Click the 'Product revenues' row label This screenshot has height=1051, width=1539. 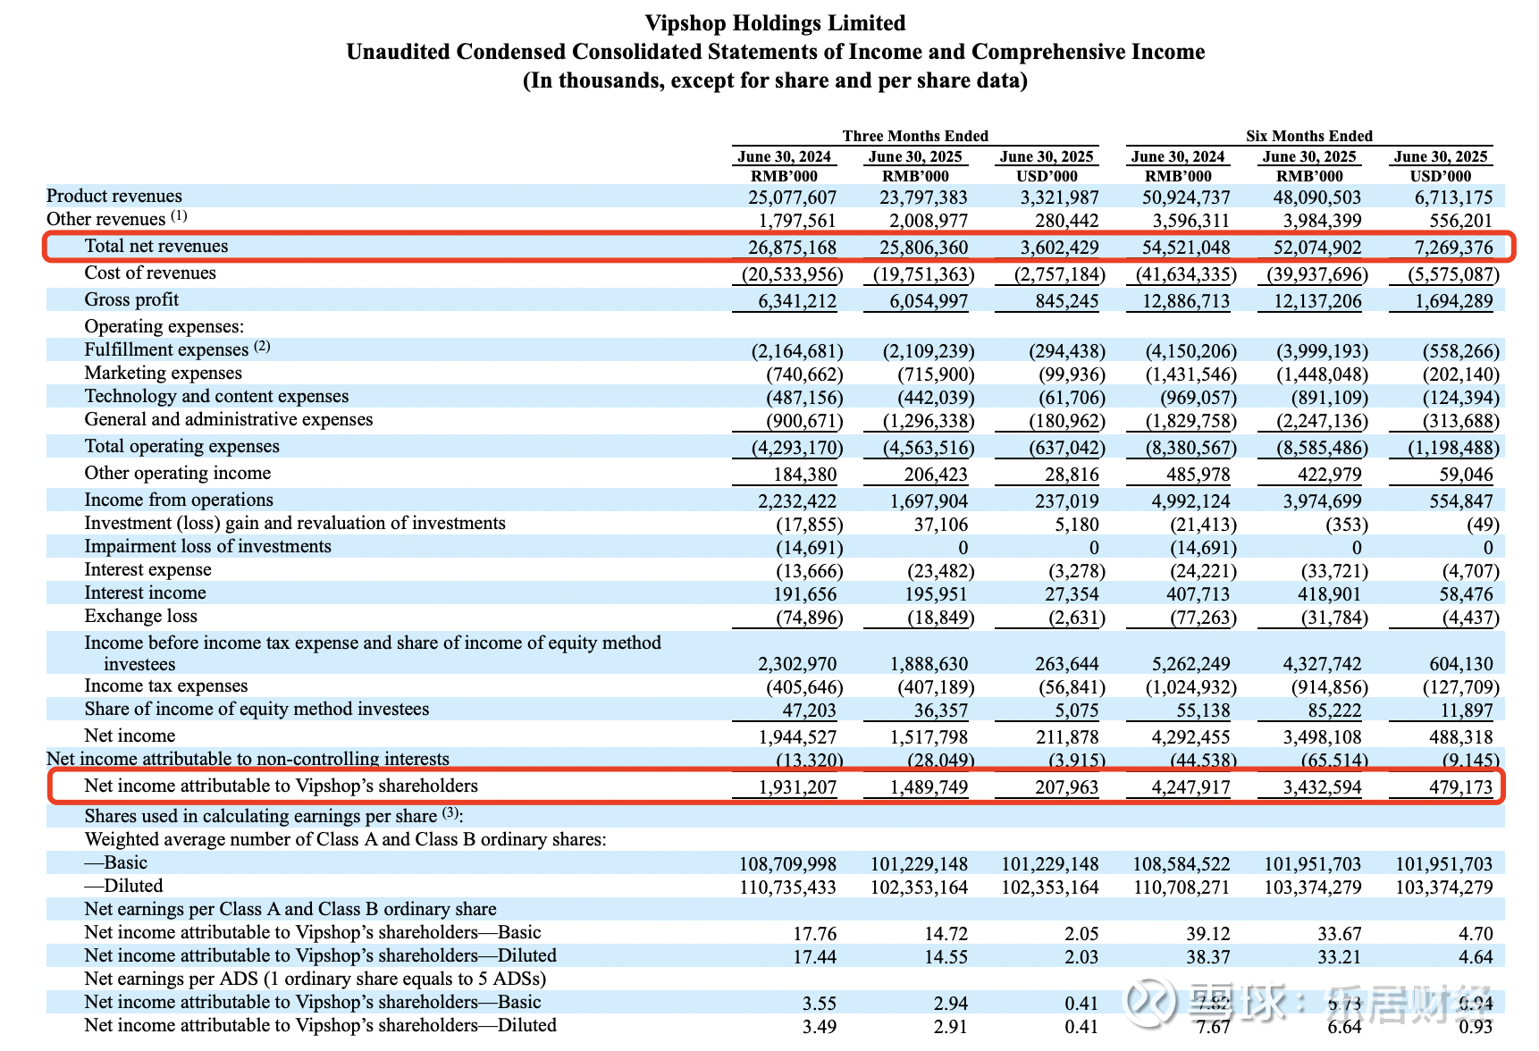[114, 196]
